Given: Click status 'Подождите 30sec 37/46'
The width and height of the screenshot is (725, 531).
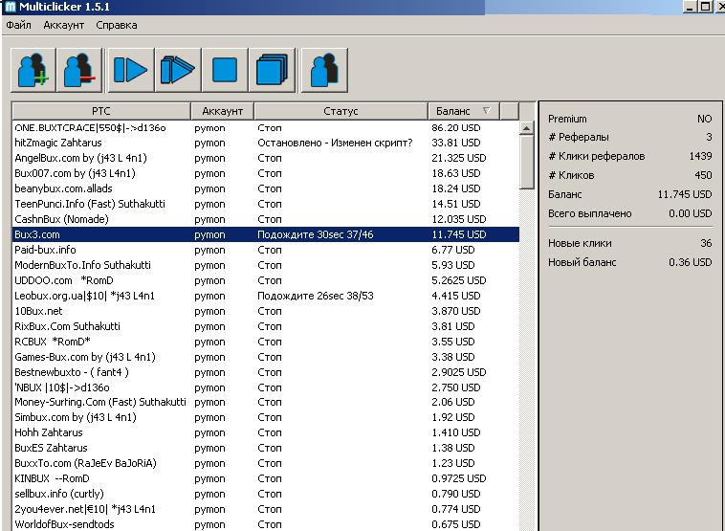Looking at the screenshot, I should point(316,234).
